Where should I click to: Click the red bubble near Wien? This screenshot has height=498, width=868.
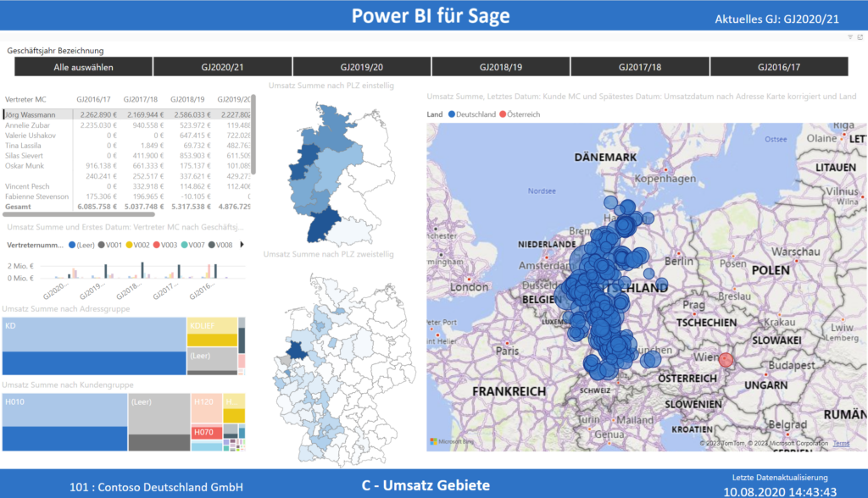[725, 360]
